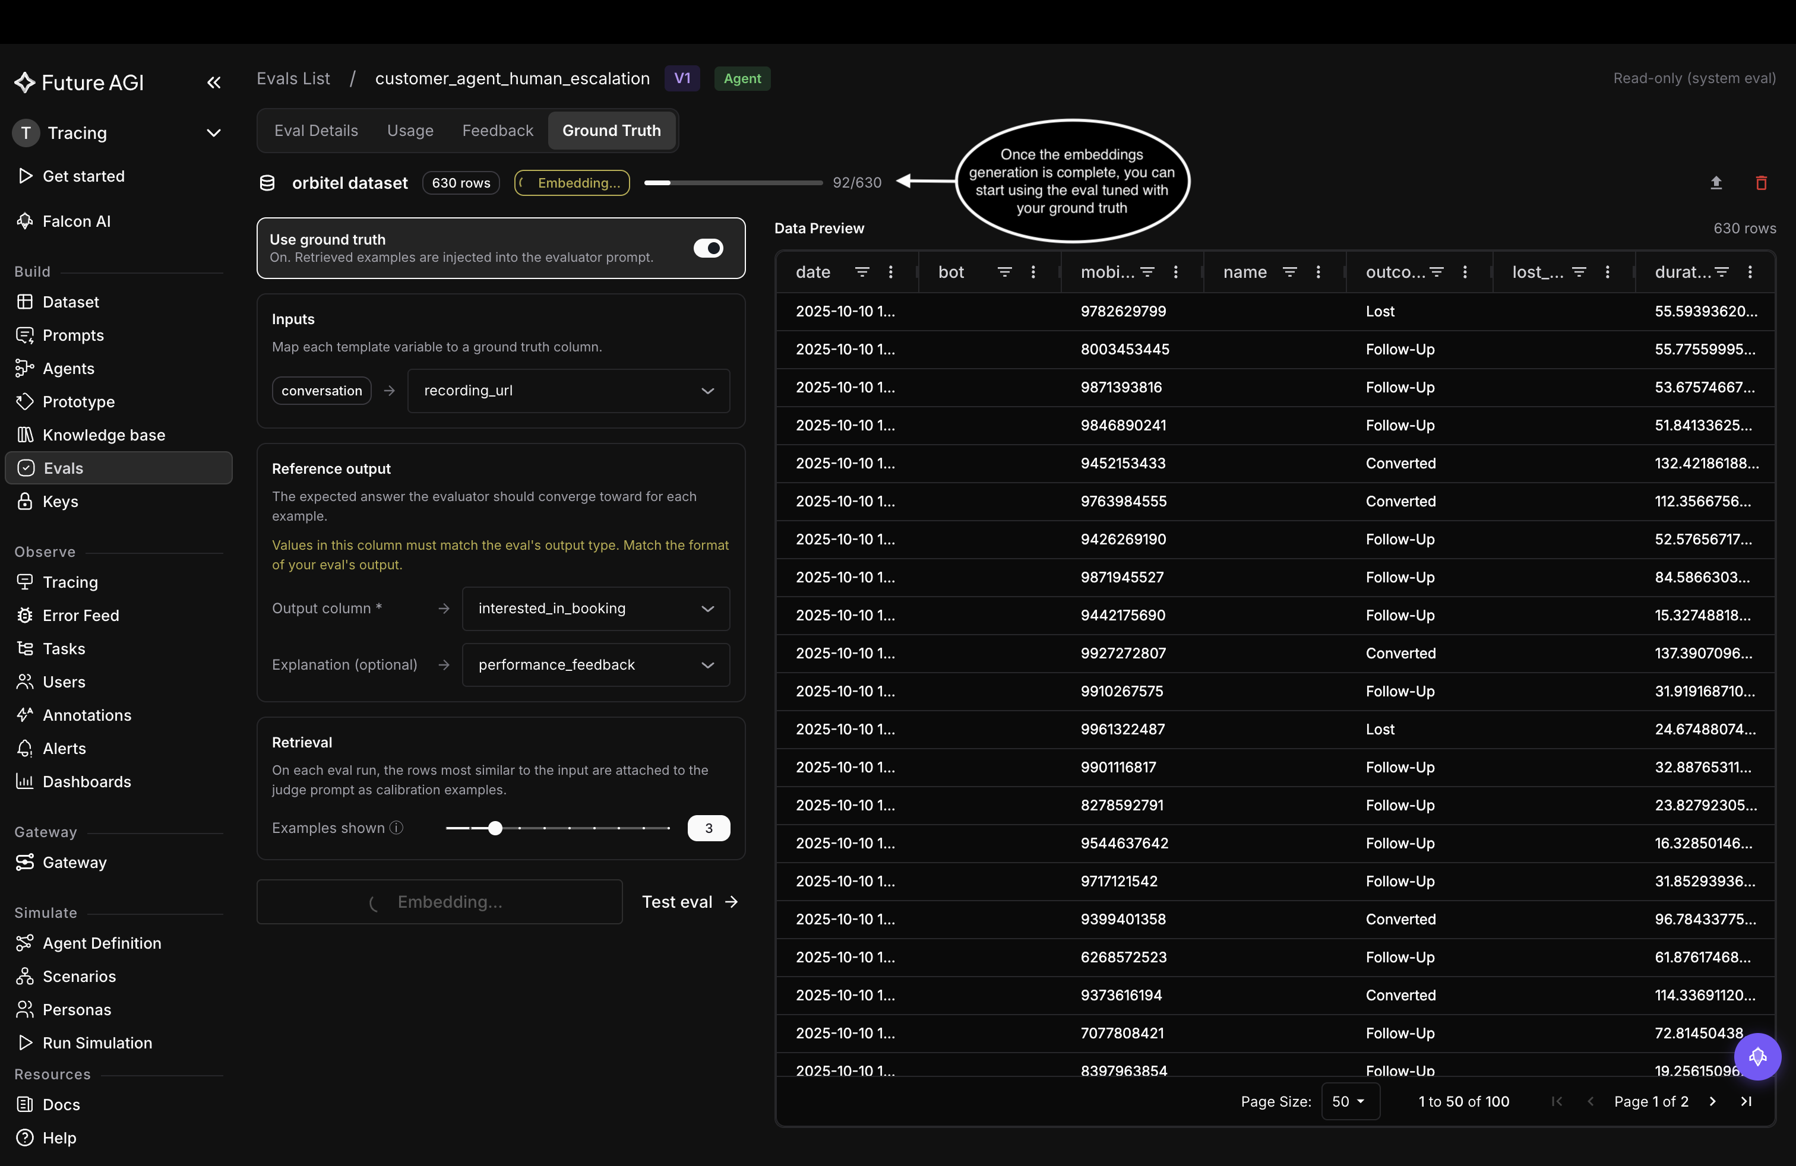Open Run Simulation
This screenshot has height=1166, width=1796.
(118, 1043)
